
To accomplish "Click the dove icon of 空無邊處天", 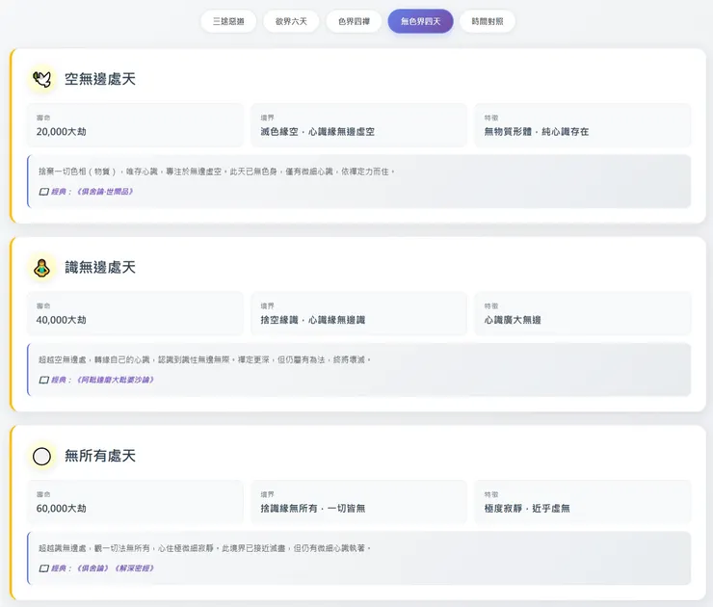I will coord(41,79).
